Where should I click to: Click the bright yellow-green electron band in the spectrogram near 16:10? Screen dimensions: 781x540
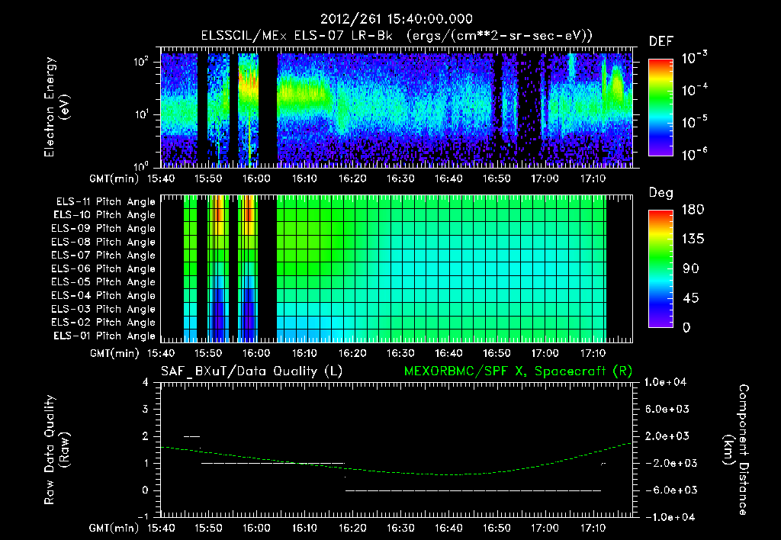tap(304, 95)
